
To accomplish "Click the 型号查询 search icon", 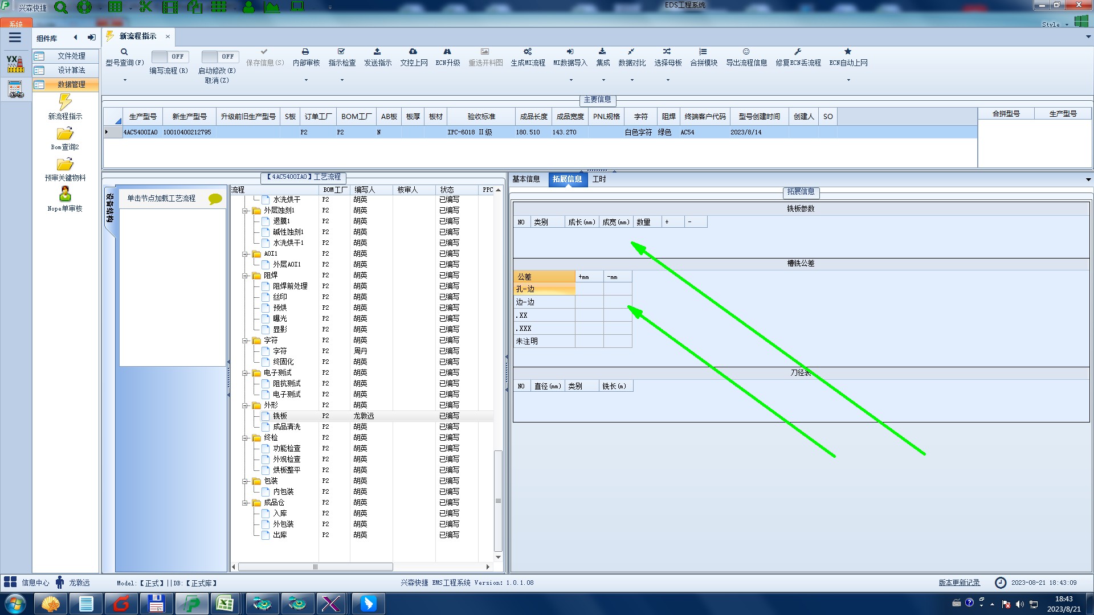I will pos(124,52).
